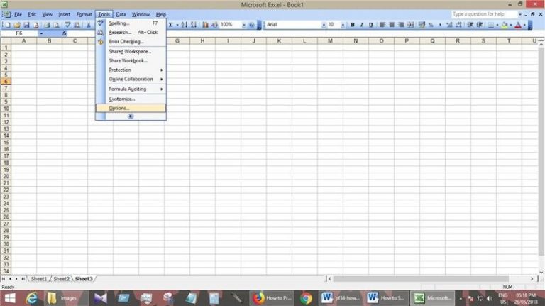The height and width of the screenshot is (306, 545).
Task: Open Firefox from the Windows taskbar
Action: 258,298
